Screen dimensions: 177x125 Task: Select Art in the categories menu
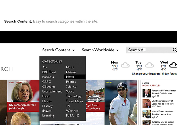[x=45, y=67]
